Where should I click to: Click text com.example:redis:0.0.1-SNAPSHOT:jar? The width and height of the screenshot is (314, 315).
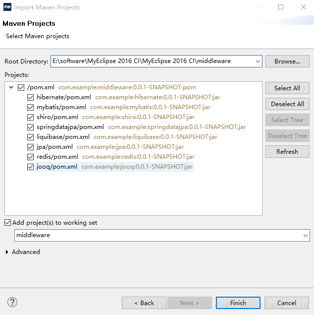[x=138, y=157]
